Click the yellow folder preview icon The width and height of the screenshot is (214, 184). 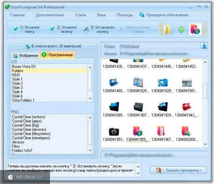click(x=168, y=30)
